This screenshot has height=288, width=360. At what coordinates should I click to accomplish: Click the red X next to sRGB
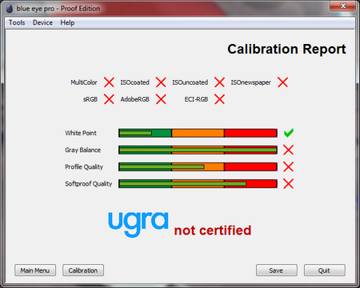[109, 99]
